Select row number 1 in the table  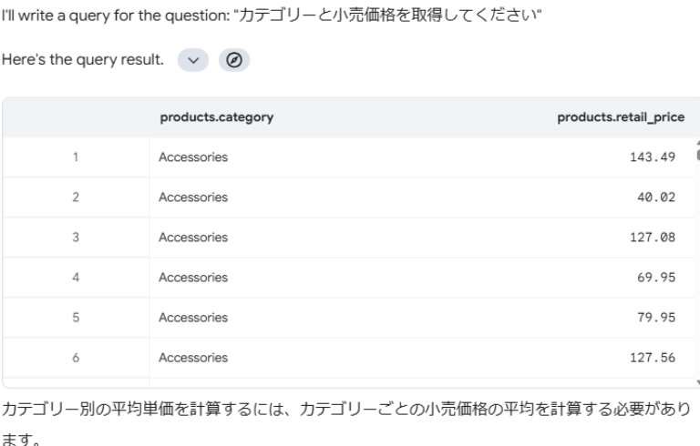tap(76, 157)
